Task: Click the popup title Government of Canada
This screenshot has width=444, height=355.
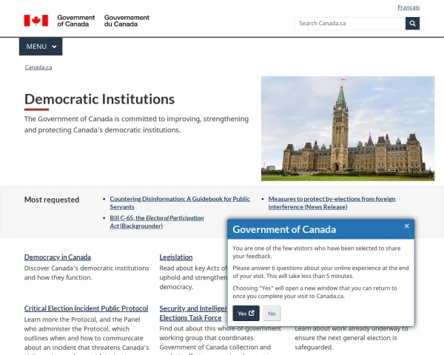Action: click(x=284, y=229)
